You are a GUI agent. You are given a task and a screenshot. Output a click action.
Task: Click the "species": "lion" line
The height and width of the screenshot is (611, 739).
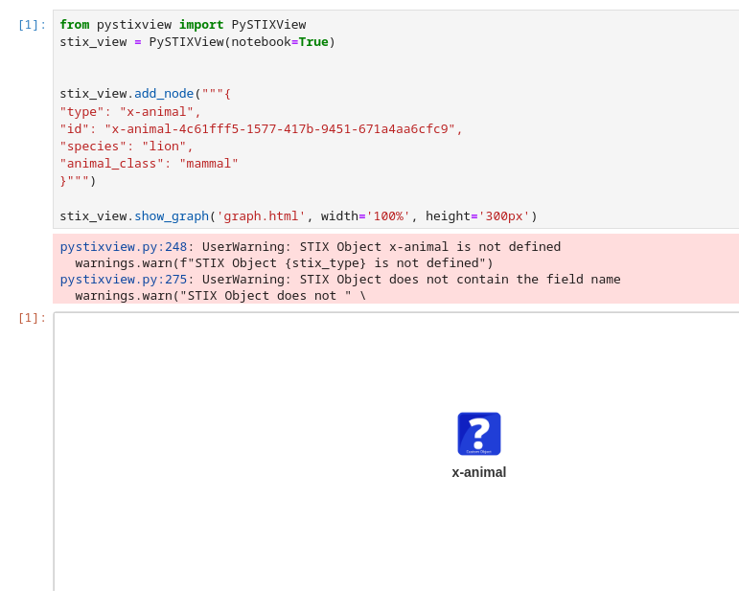pyautogui.click(x=127, y=147)
